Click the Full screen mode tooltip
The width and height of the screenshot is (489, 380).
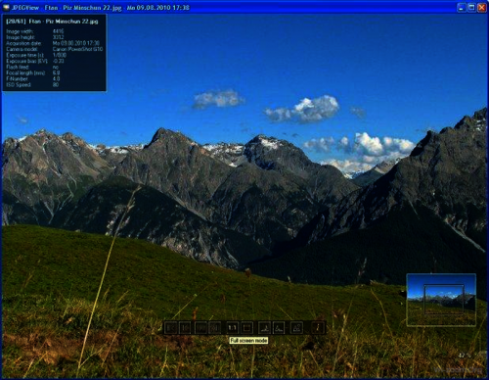coord(248,341)
